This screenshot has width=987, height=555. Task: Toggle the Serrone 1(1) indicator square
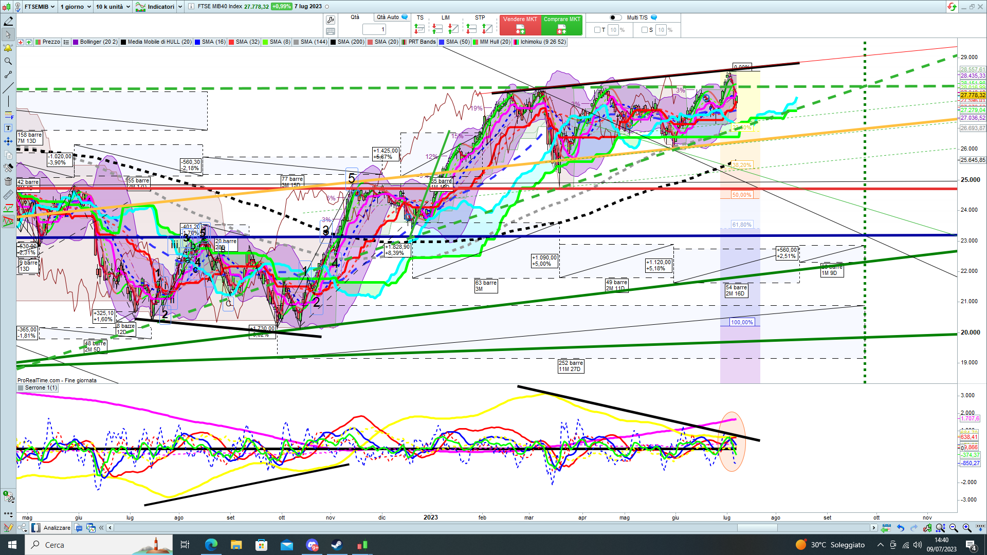[x=21, y=388]
